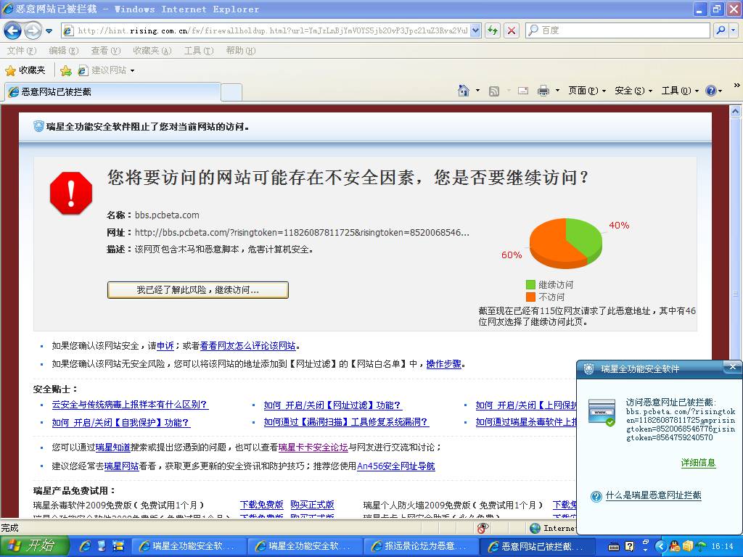The height and width of the screenshot is (557, 743).
Task: Switch to 报远景论坛为恶意 taskbar window
Action: click(420, 546)
